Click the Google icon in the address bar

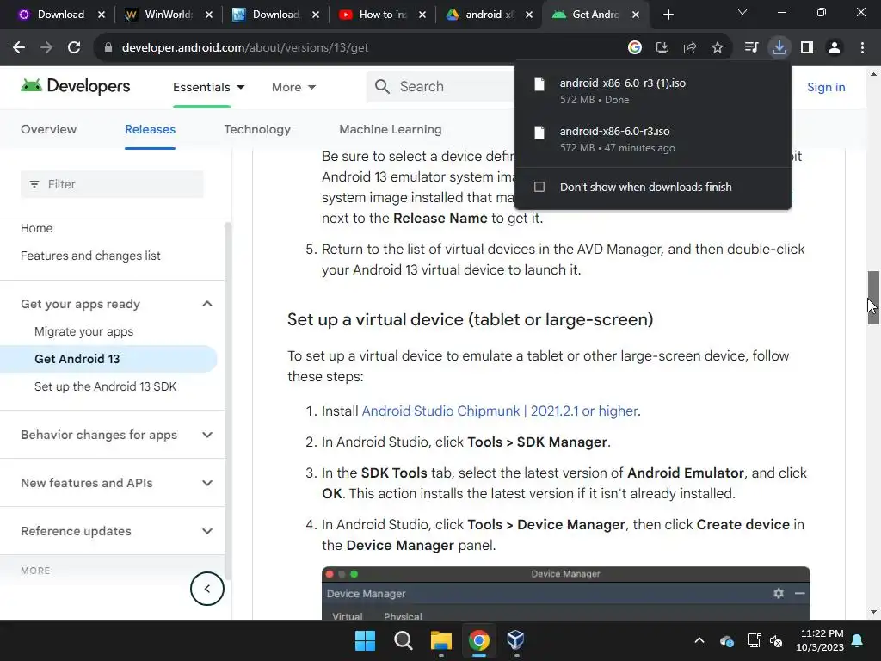635,48
